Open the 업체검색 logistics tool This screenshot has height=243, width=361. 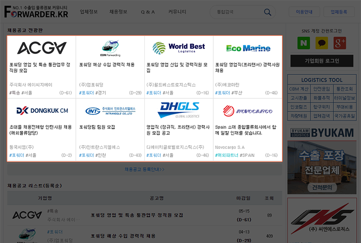[322, 116]
